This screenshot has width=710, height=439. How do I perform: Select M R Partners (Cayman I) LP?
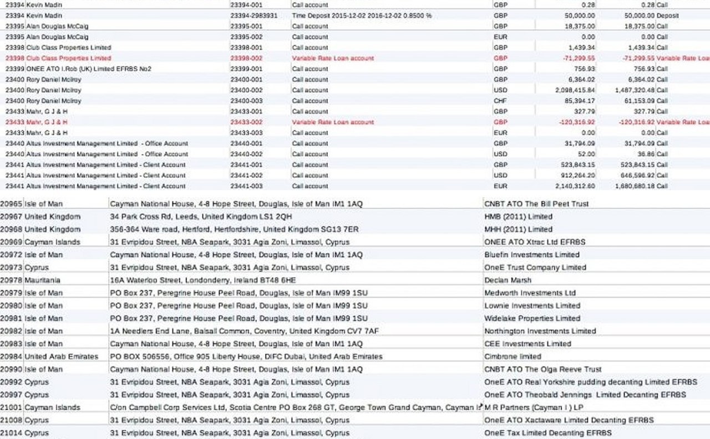[532, 407]
